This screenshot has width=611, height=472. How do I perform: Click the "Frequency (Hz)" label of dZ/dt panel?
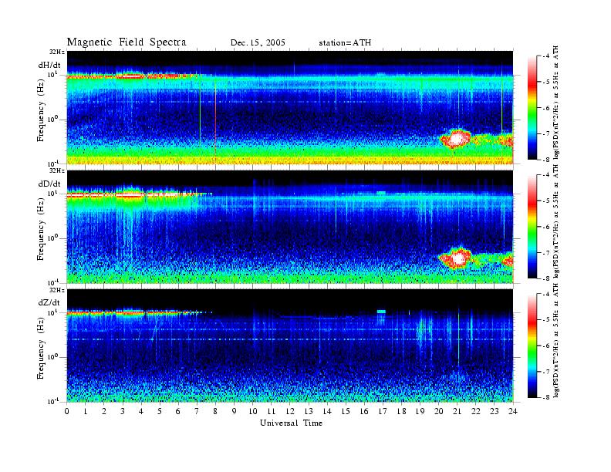click(x=41, y=350)
